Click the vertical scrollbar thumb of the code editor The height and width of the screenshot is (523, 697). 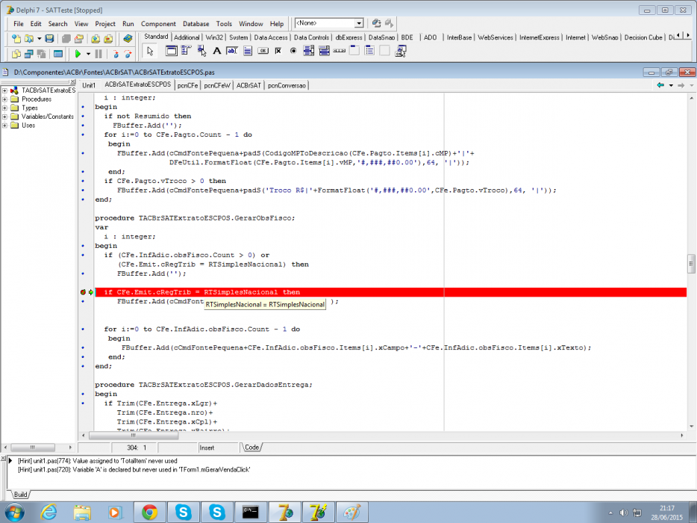point(691,264)
